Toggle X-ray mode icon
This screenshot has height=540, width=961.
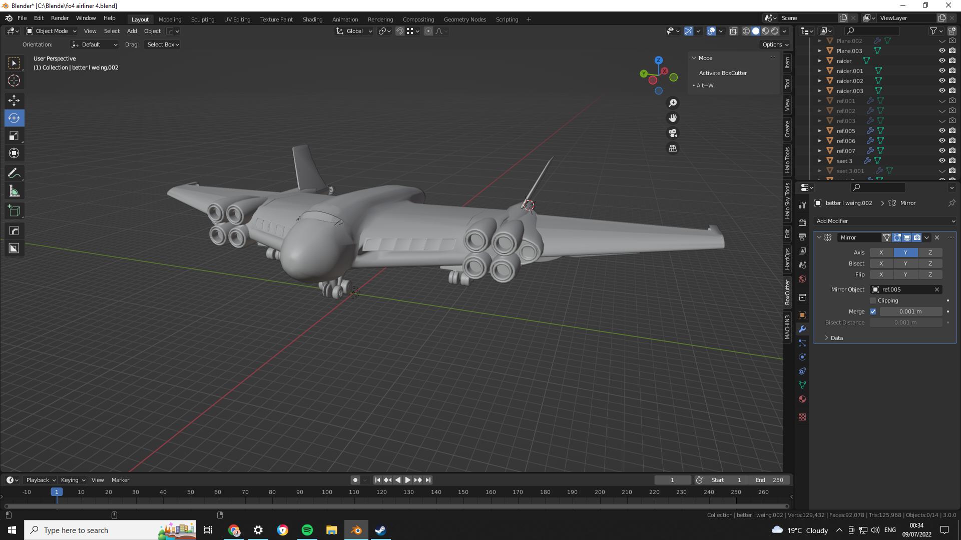coord(734,31)
